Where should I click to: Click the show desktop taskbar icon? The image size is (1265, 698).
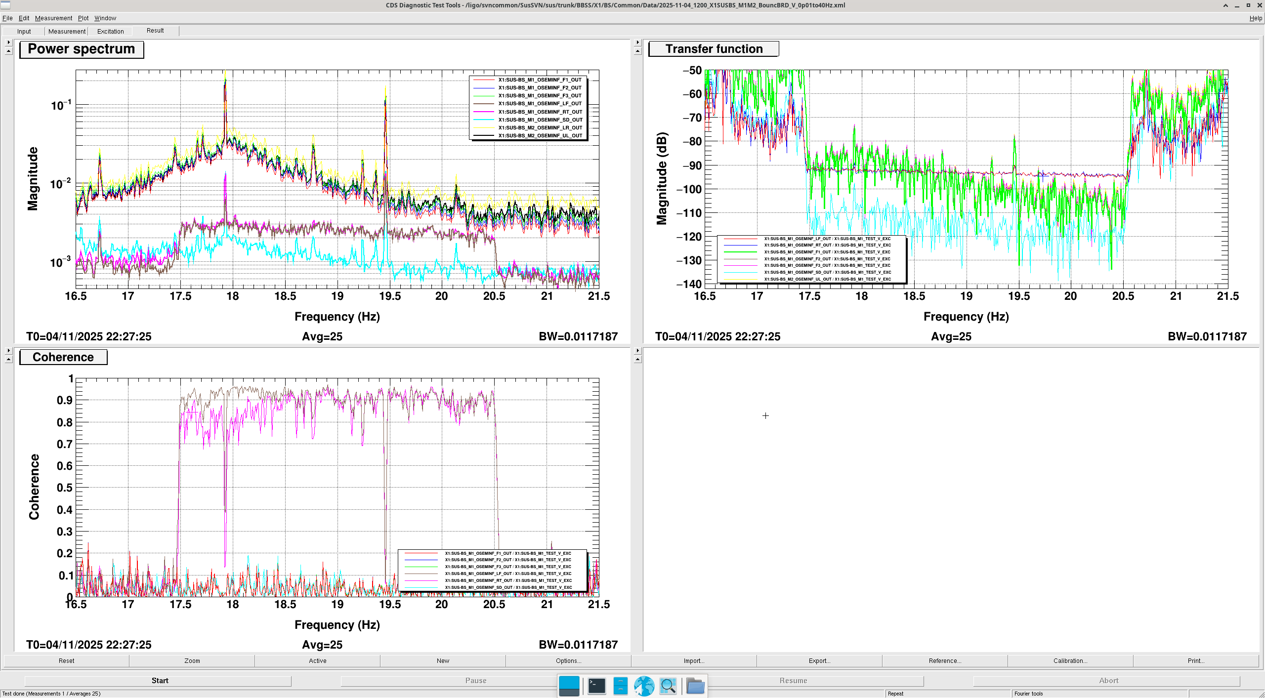(x=569, y=686)
